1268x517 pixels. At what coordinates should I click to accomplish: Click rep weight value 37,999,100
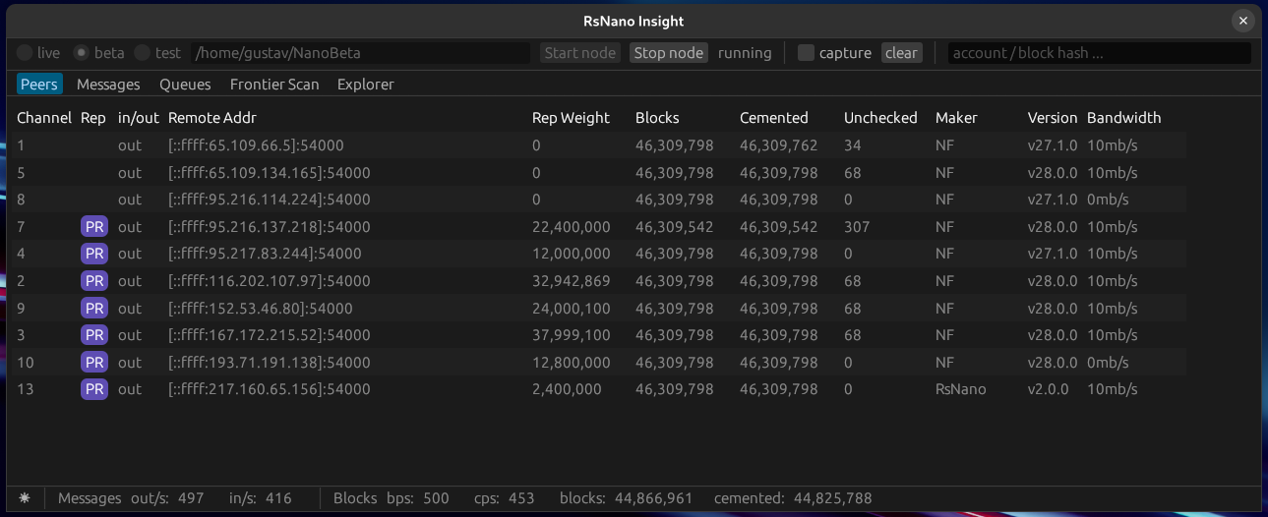572,335
